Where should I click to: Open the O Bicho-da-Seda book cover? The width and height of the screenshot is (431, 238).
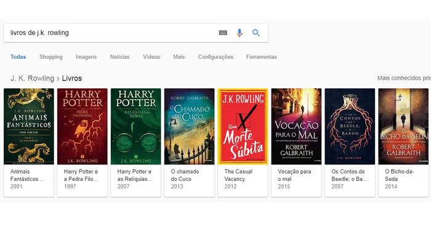click(x=403, y=126)
